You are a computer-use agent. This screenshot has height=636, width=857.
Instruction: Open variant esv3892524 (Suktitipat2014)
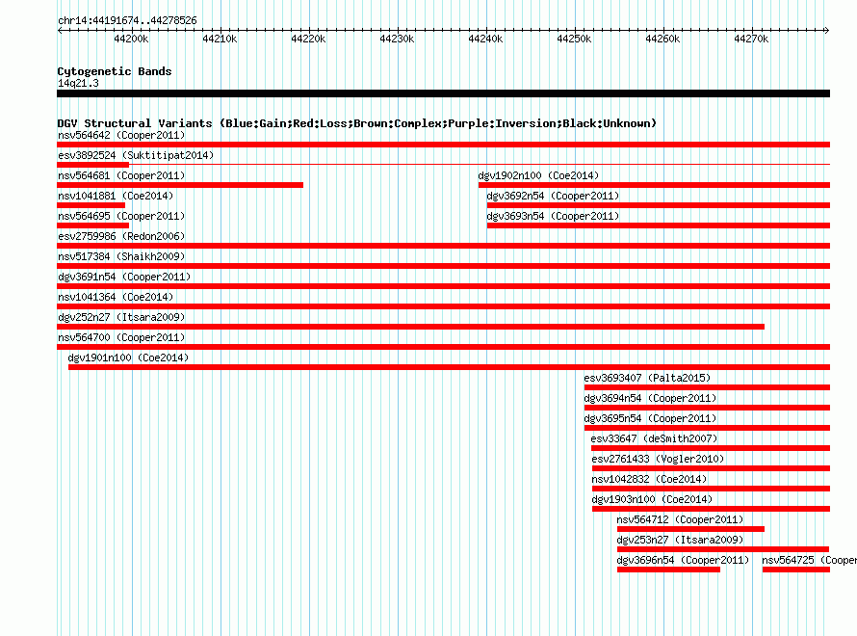tap(136, 155)
